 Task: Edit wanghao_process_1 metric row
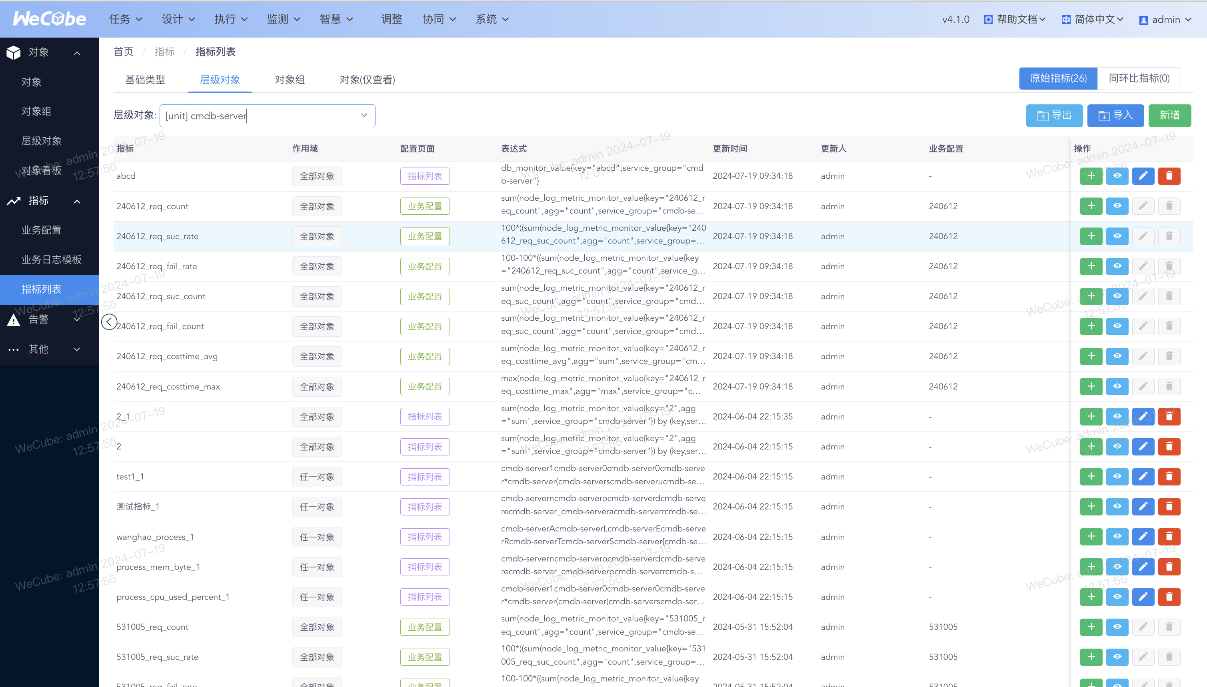point(1143,537)
